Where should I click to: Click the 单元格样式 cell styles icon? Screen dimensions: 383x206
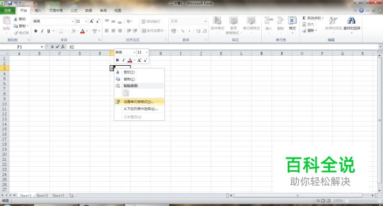(x=251, y=21)
